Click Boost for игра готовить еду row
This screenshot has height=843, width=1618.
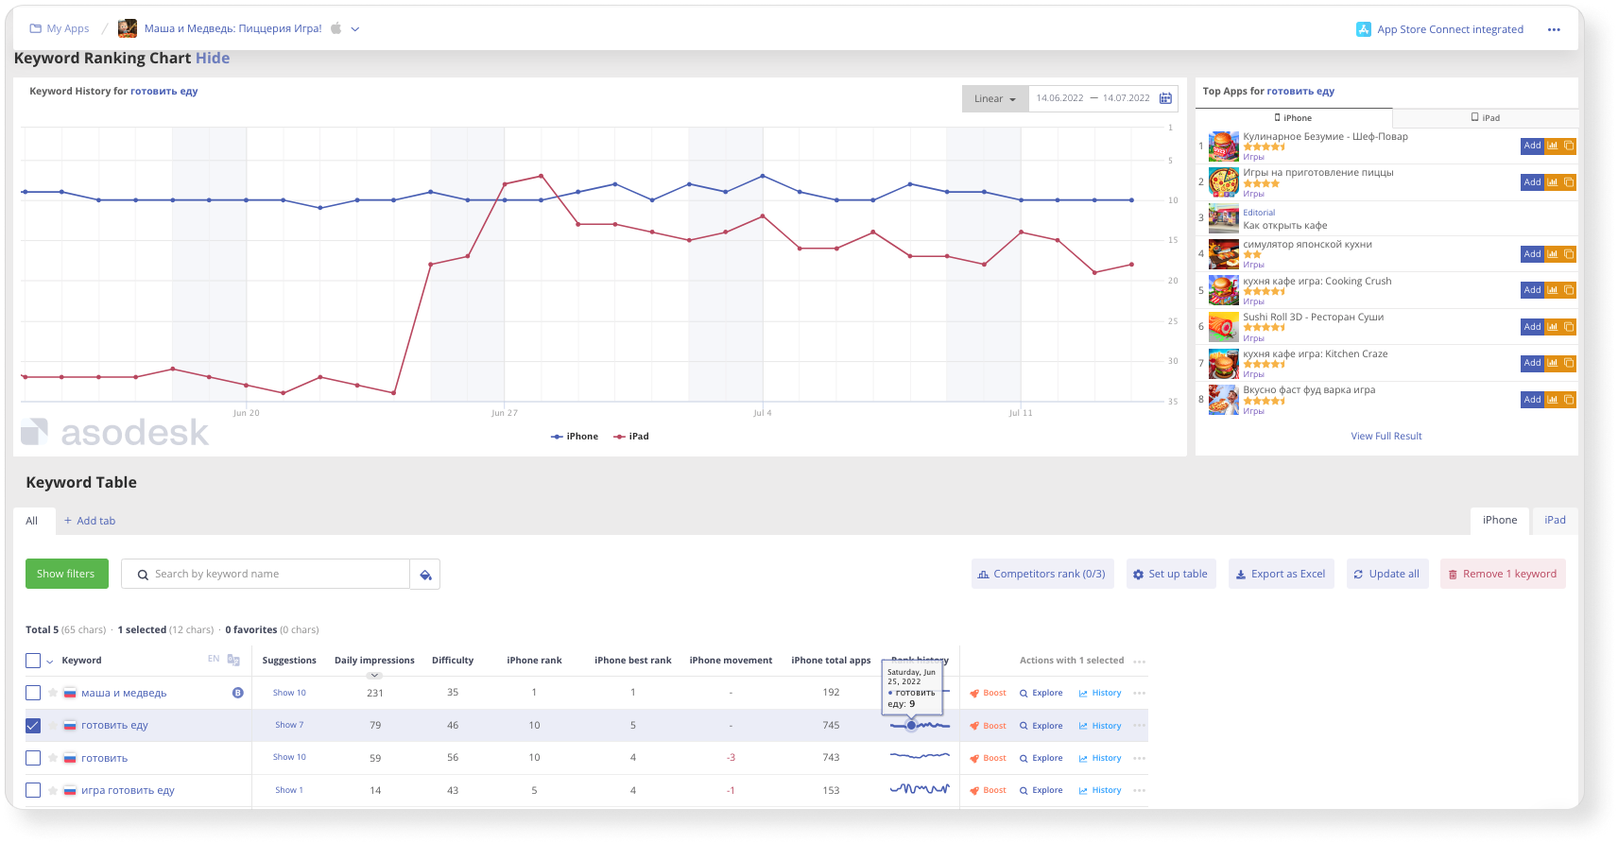[989, 790]
